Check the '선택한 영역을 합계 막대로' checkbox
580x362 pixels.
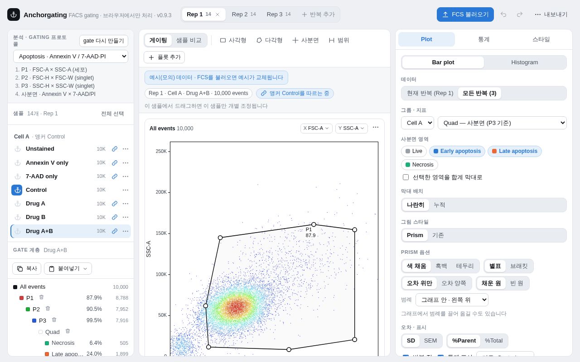[x=406, y=177]
